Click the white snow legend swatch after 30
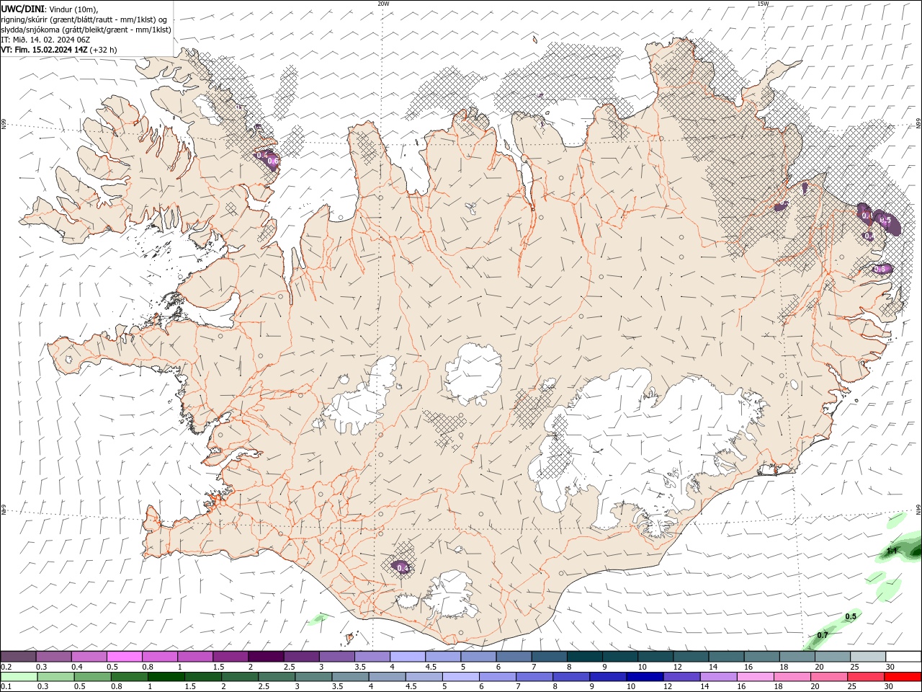922x692 pixels. coord(903,656)
